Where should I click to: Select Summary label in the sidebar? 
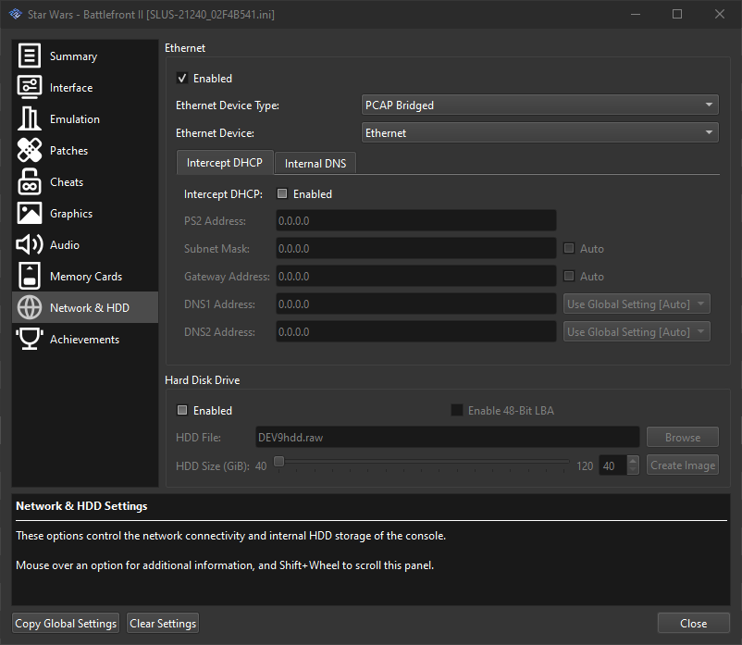pos(73,56)
